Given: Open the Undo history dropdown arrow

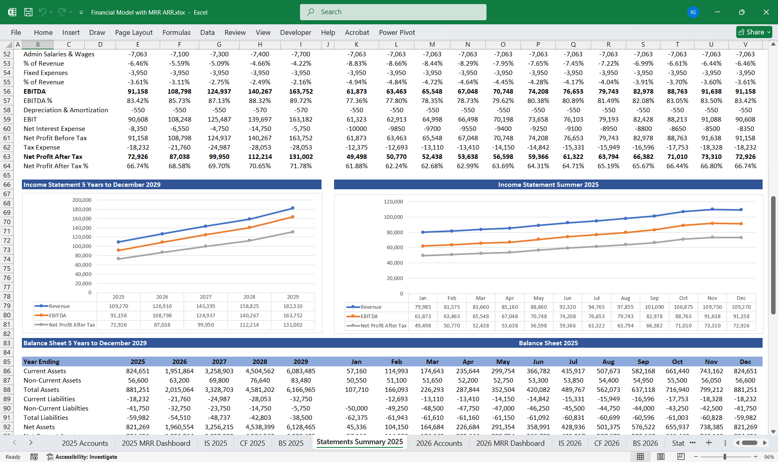Looking at the screenshot, I should pyautogui.click(x=52, y=12).
